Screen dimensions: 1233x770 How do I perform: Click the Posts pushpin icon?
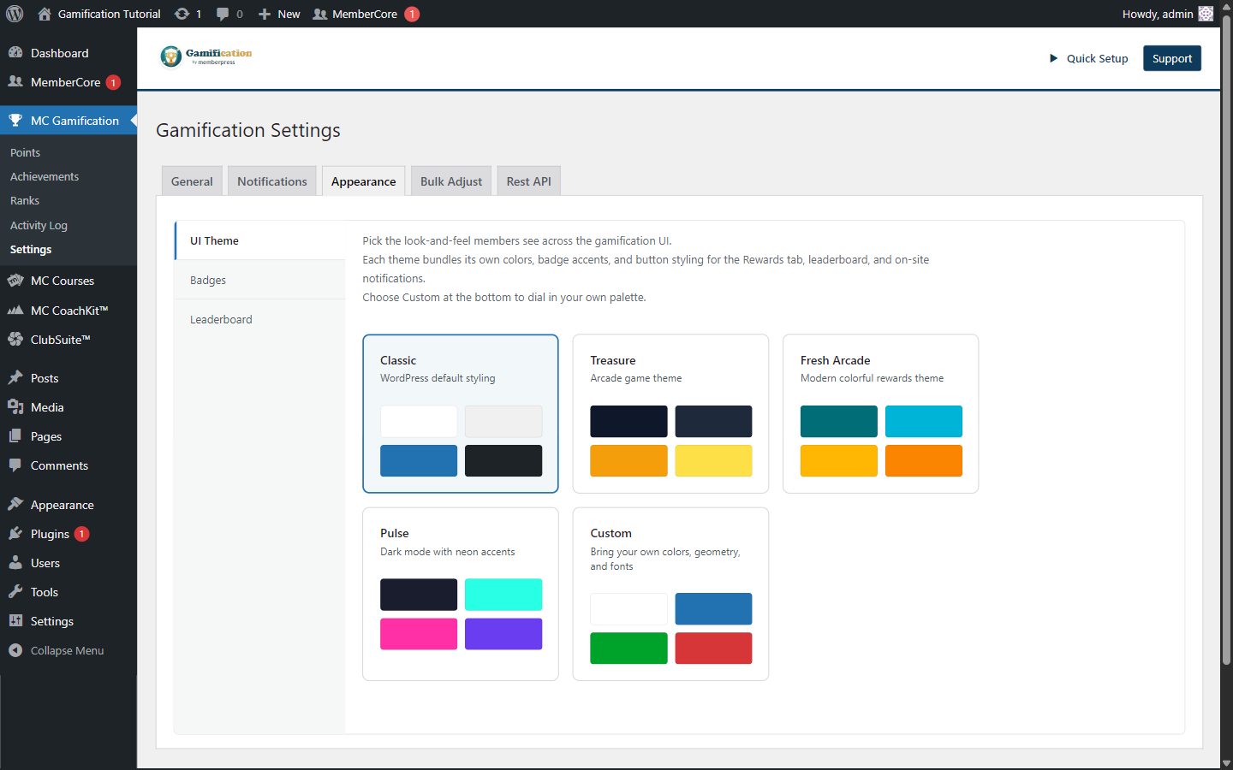coord(15,377)
